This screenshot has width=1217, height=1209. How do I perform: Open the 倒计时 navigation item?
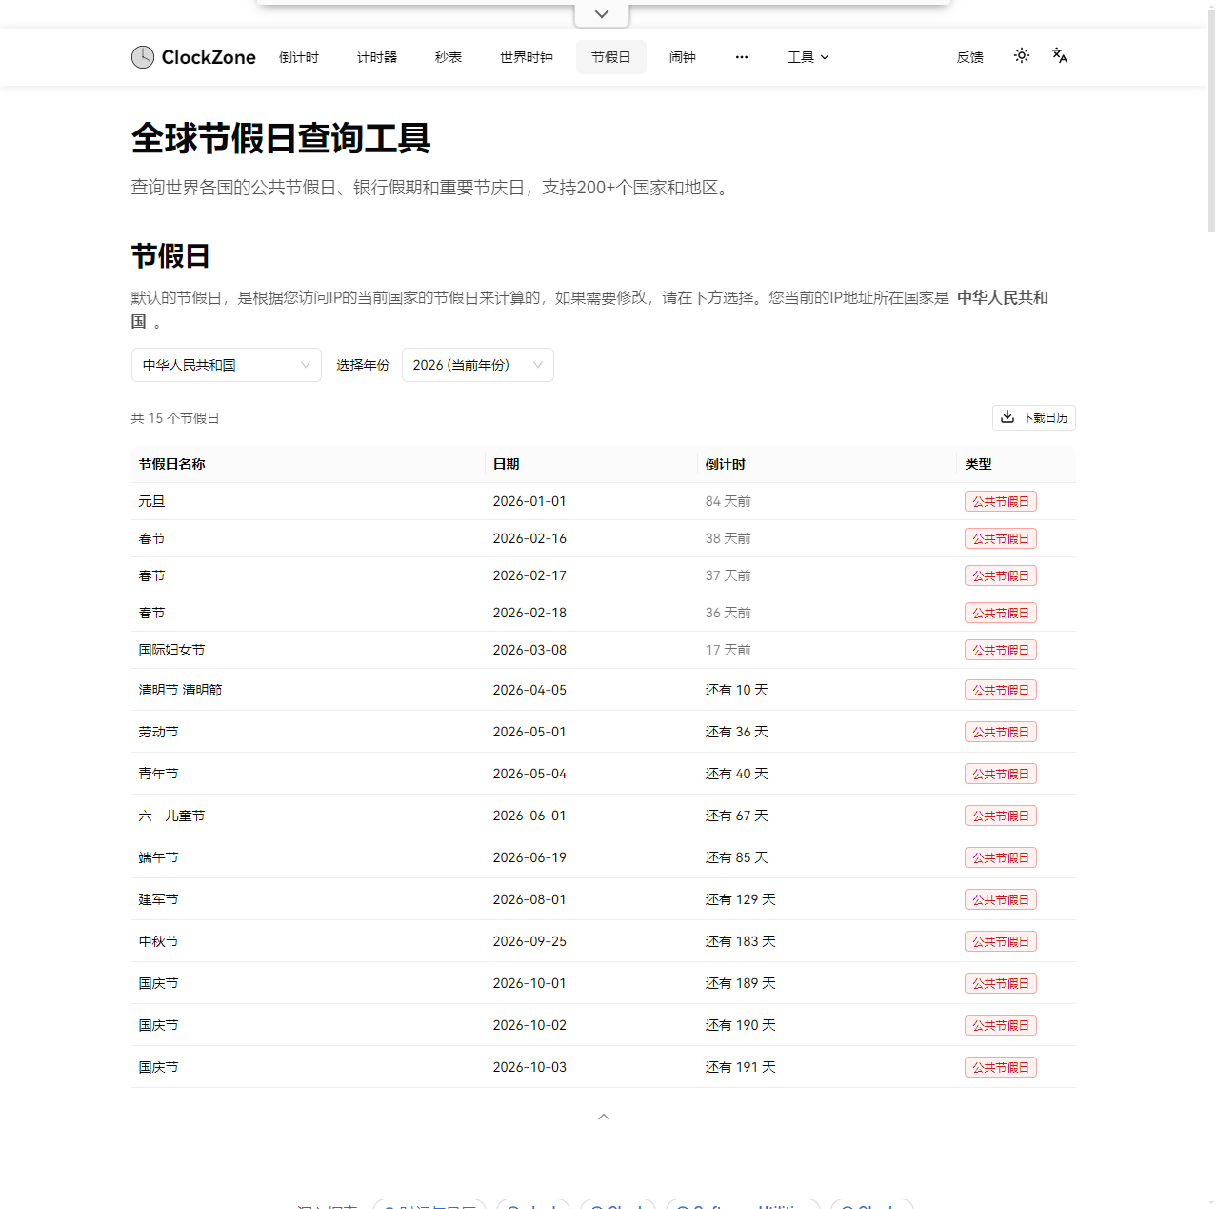click(x=298, y=57)
